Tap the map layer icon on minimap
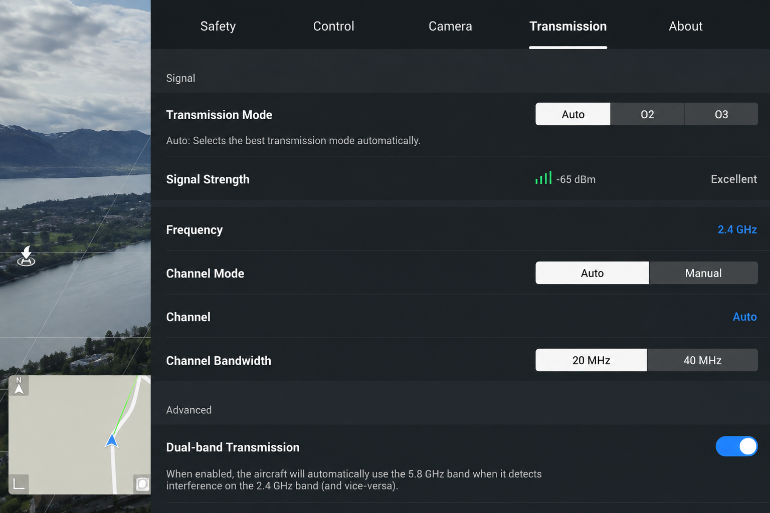 pos(142,484)
